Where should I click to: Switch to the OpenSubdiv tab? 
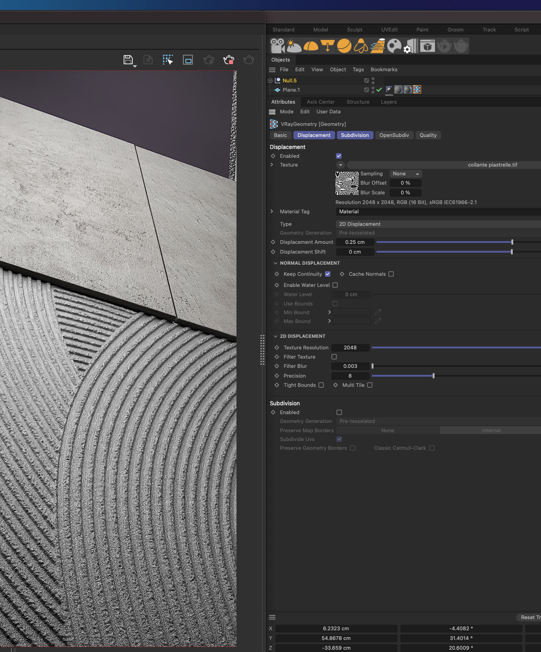pyautogui.click(x=394, y=135)
